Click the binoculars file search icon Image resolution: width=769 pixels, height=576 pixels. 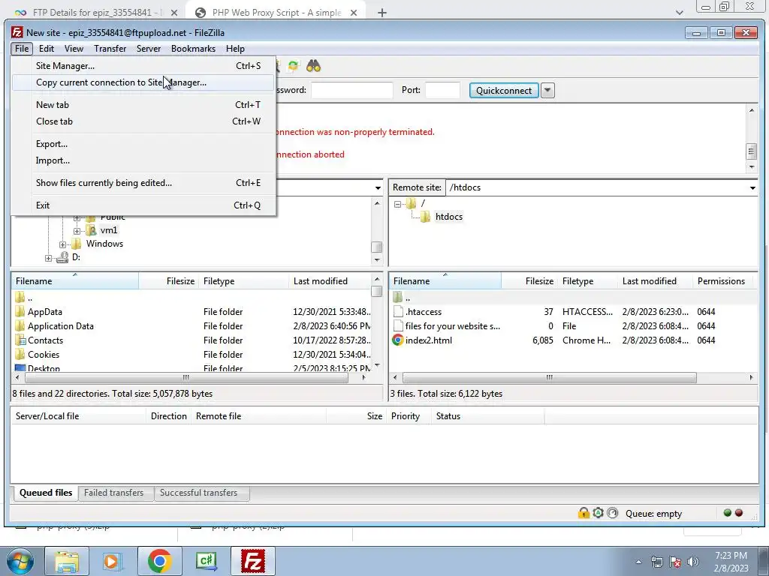point(313,66)
